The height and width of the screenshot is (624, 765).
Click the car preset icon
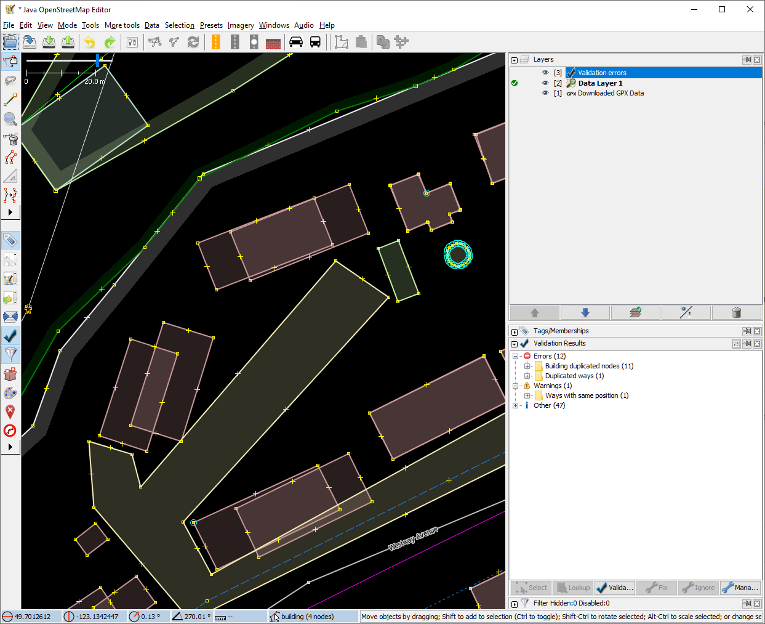[296, 42]
